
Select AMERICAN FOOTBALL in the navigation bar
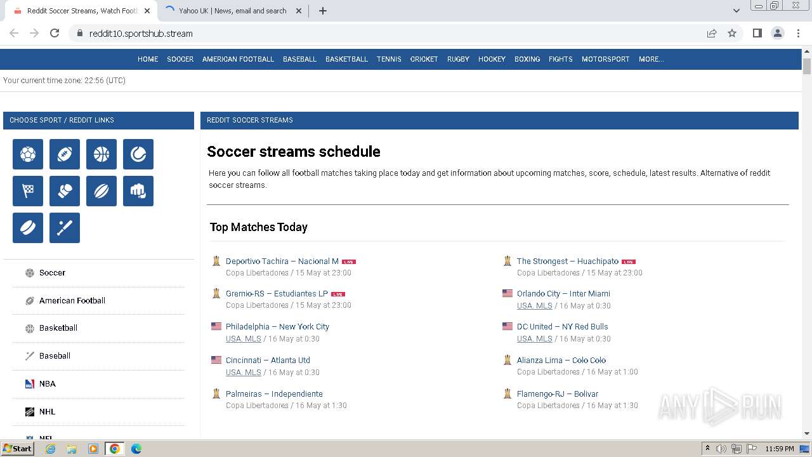coord(238,59)
